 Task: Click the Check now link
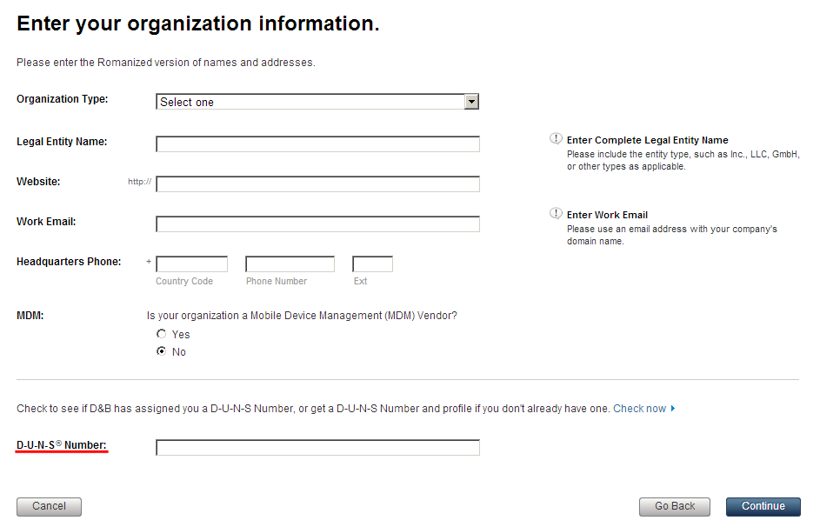[640, 409]
